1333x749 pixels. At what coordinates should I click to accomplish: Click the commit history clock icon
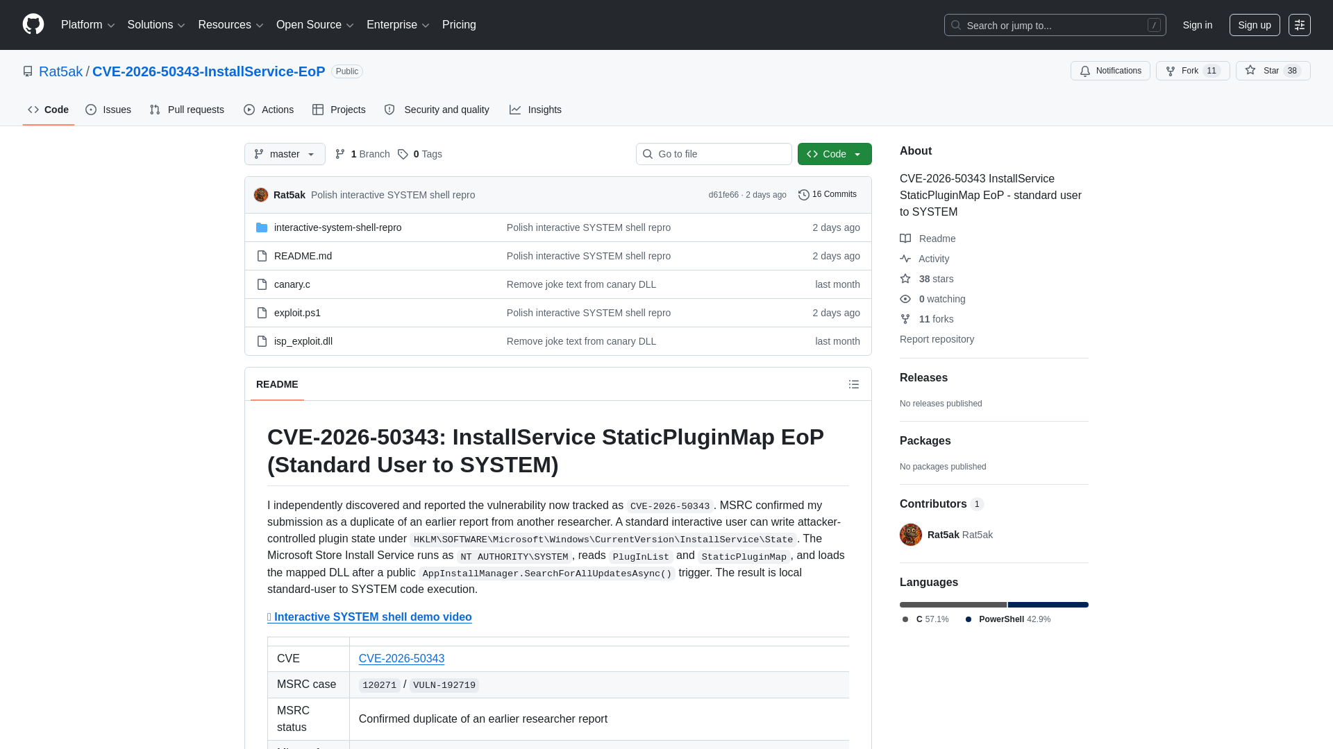coord(804,195)
